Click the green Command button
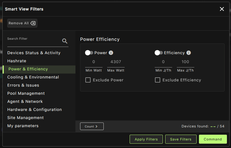 point(213,139)
